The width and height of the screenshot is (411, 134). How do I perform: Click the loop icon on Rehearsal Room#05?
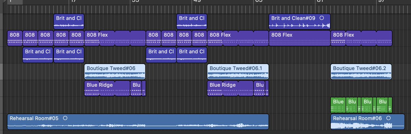(x=65, y=118)
